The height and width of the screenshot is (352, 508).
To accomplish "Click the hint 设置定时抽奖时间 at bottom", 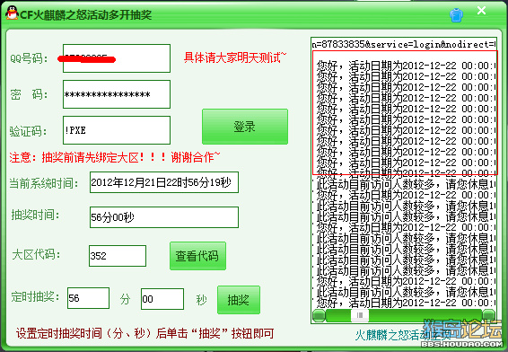I will click(145, 333).
